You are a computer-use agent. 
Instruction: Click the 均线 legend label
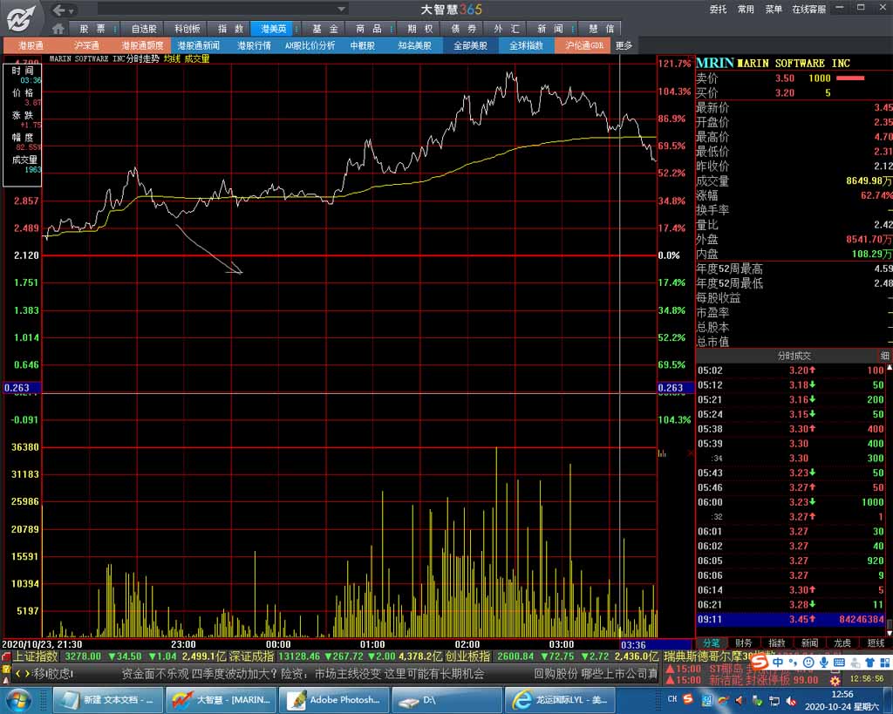pyautogui.click(x=172, y=58)
